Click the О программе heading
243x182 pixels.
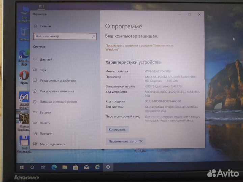(x=124, y=27)
